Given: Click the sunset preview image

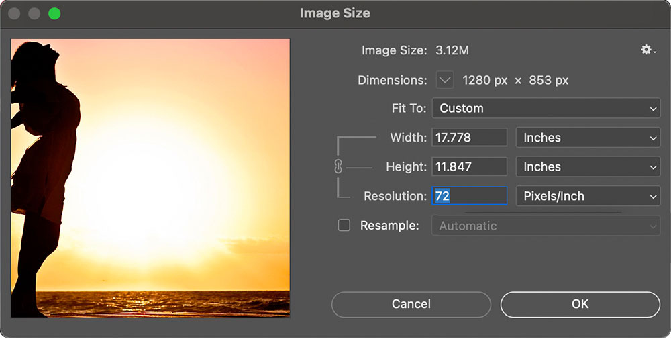Looking at the screenshot, I should pyautogui.click(x=150, y=177).
